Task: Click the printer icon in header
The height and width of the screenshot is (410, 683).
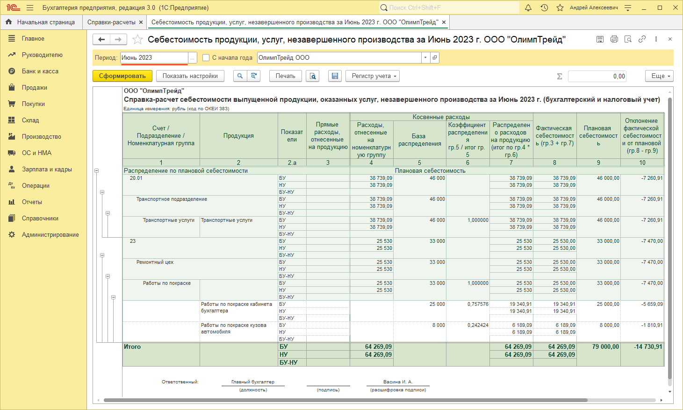Action: pyautogui.click(x=614, y=39)
